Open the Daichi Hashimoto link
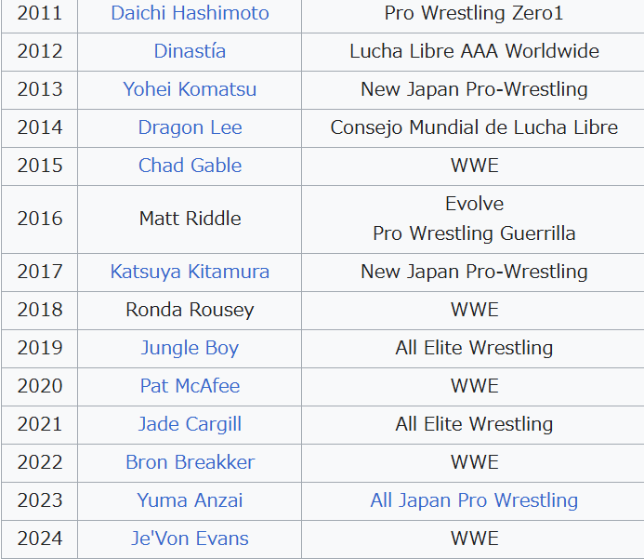Viewport: 644px width, 559px height. [190, 13]
